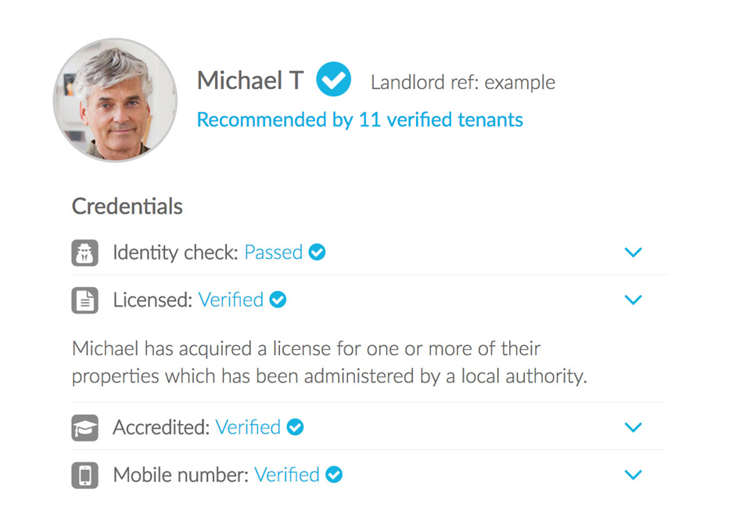Click the checkmark badge next to Passed

pyautogui.click(x=317, y=252)
